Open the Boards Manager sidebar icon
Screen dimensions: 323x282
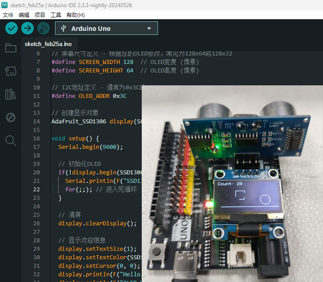11,71
